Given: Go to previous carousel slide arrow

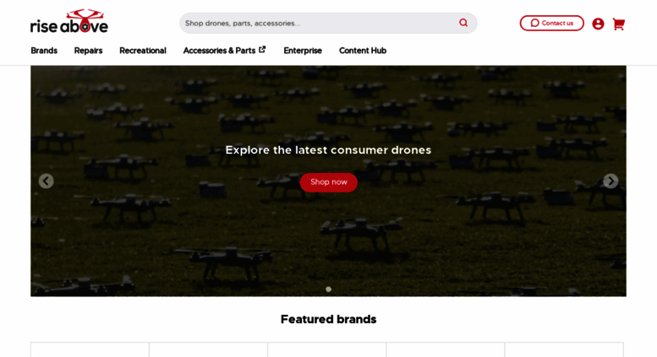Looking at the screenshot, I should [x=47, y=181].
